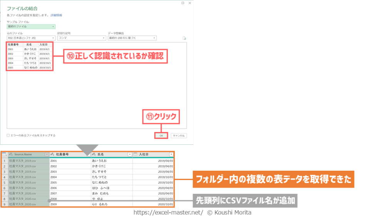This screenshot has width=385, height=216.
Task: Open the 元のファイル encoding dropdown
Action: tap(31, 38)
